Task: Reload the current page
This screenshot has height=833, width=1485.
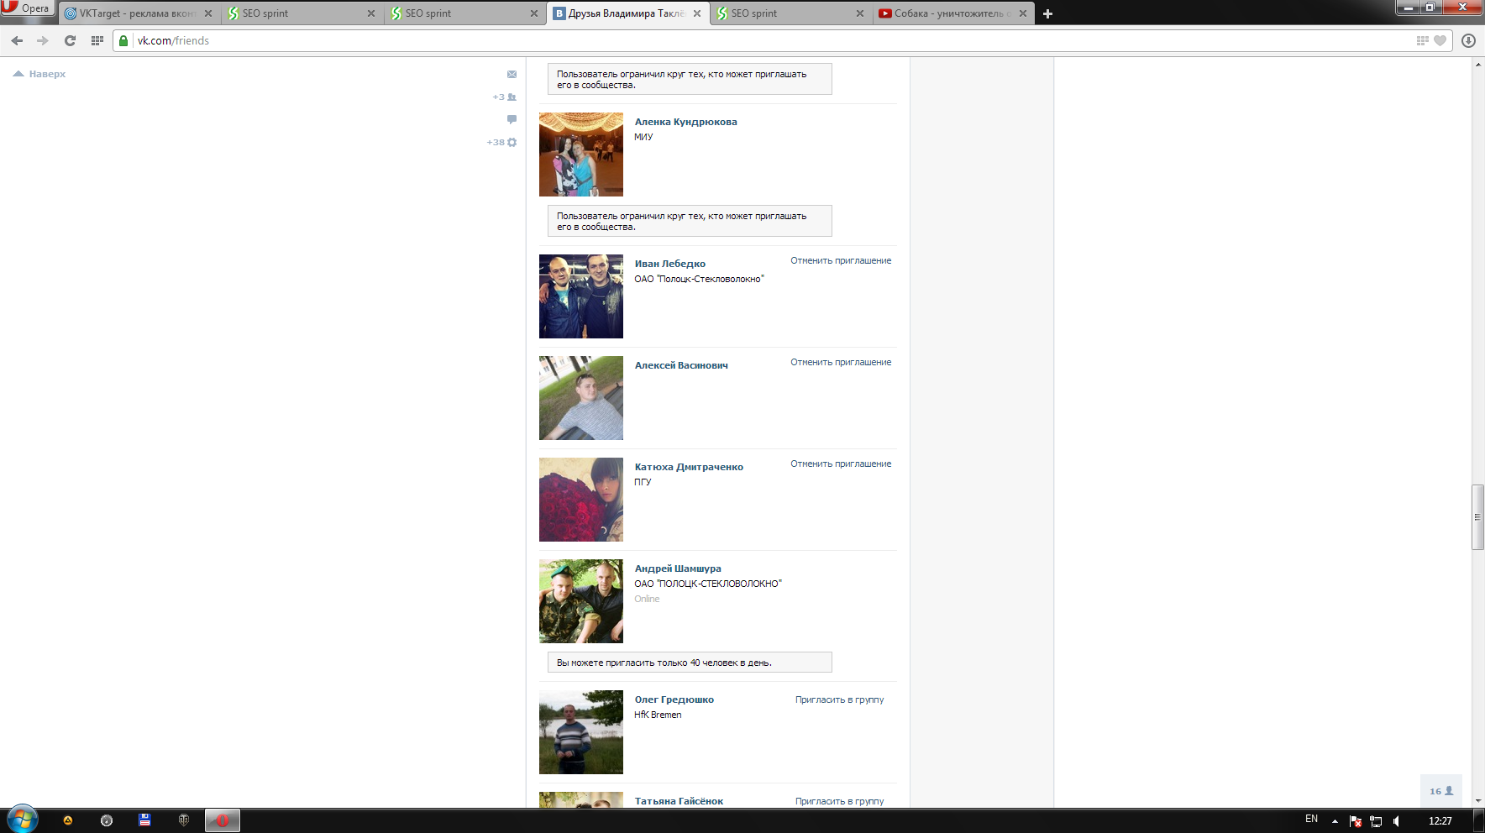Action: 71,40
